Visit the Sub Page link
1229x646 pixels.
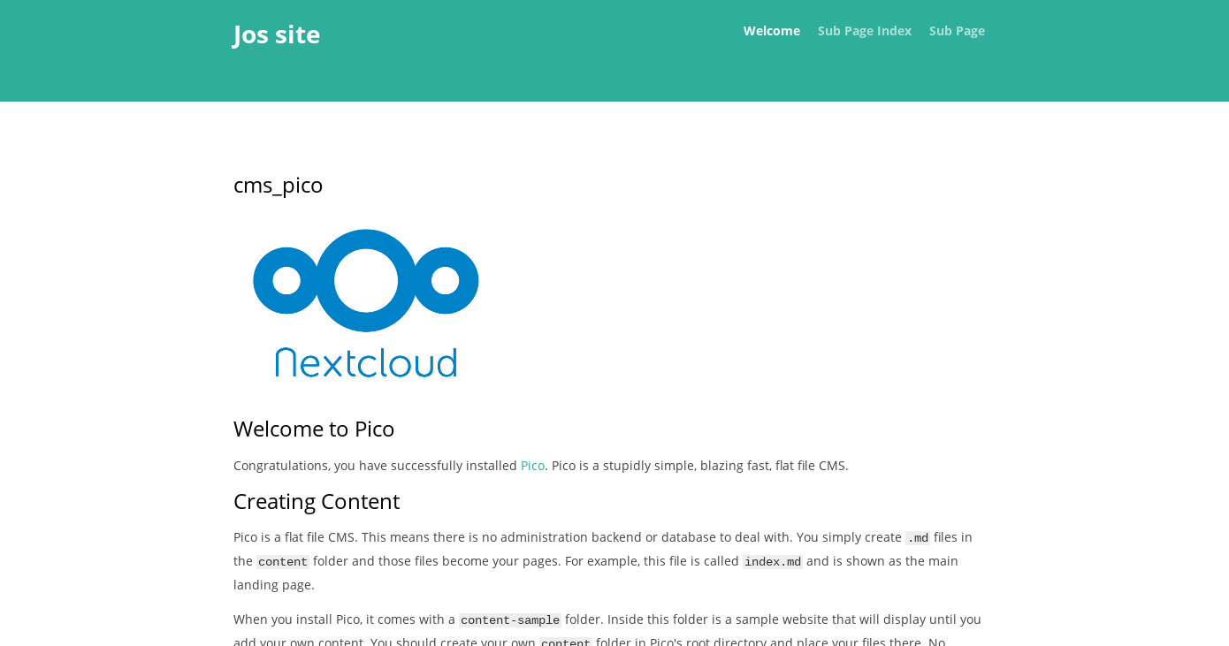[957, 30]
